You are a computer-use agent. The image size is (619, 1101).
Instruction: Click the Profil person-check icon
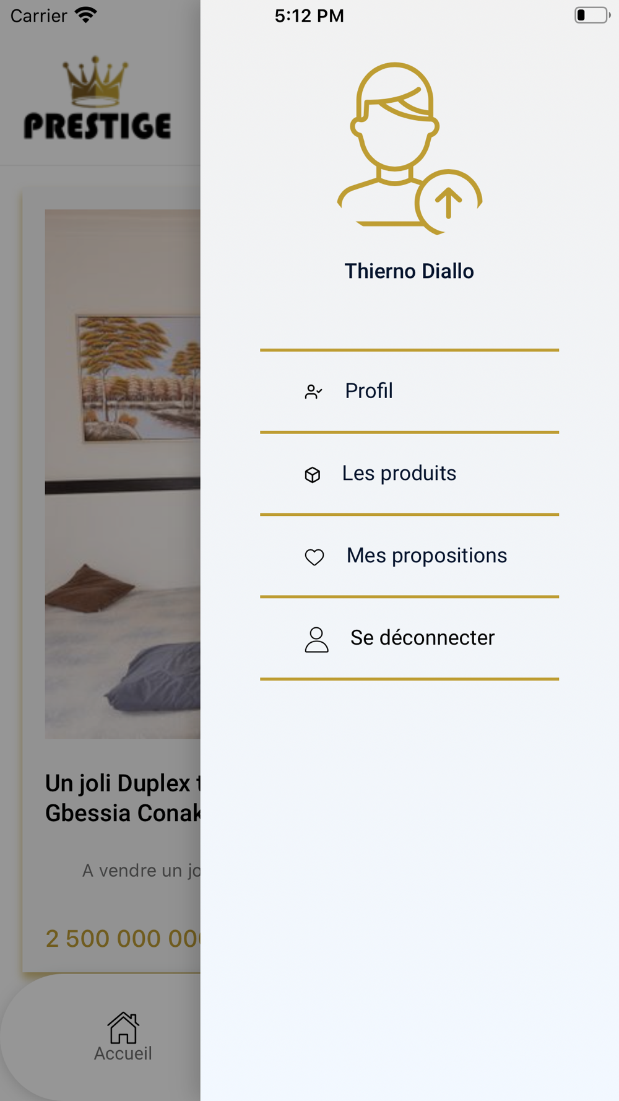[313, 392]
